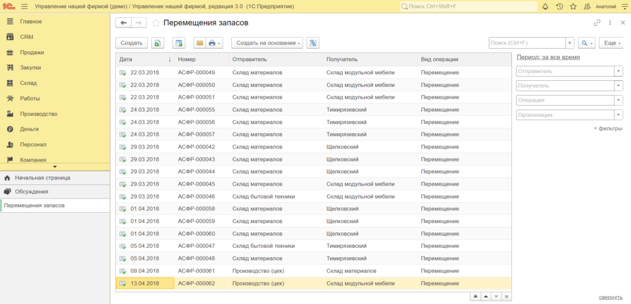Move up one row arrow

(486, 297)
